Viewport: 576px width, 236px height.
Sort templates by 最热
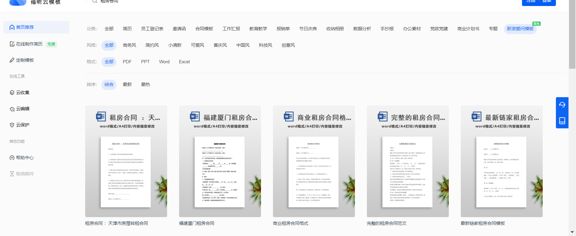[x=145, y=85]
